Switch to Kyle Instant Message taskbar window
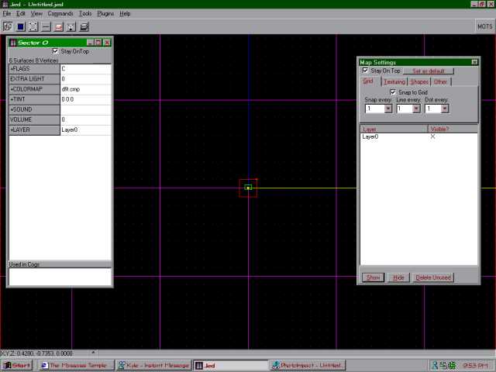Image resolution: width=496 pixels, height=372 pixels. tap(153, 366)
